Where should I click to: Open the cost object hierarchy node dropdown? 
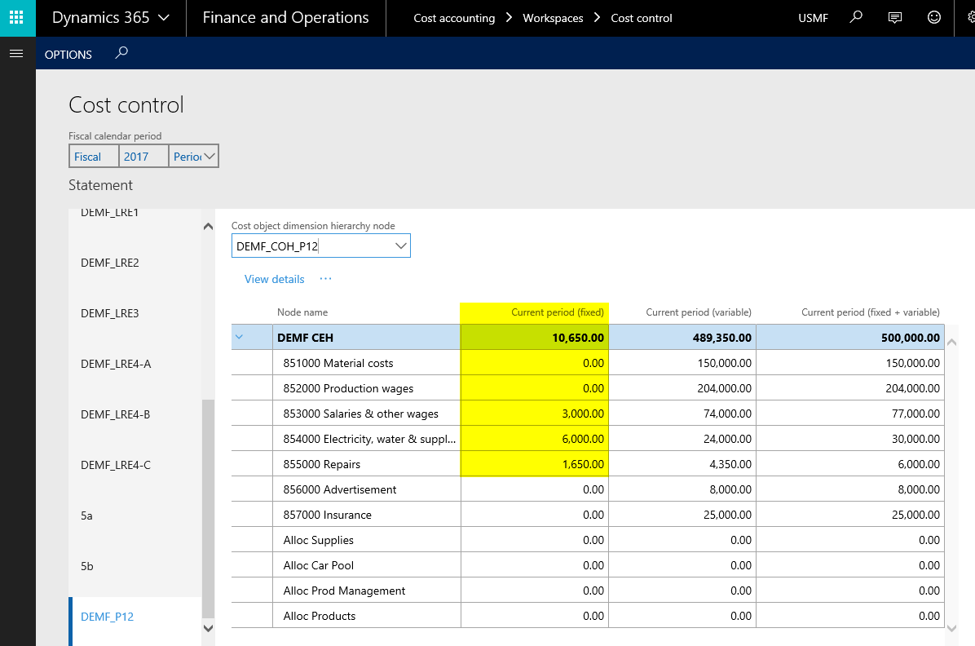(400, 246)
